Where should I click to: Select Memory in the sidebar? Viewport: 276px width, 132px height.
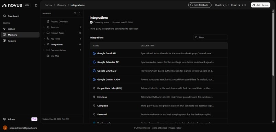pyautogui.click(x=20, y=35)
